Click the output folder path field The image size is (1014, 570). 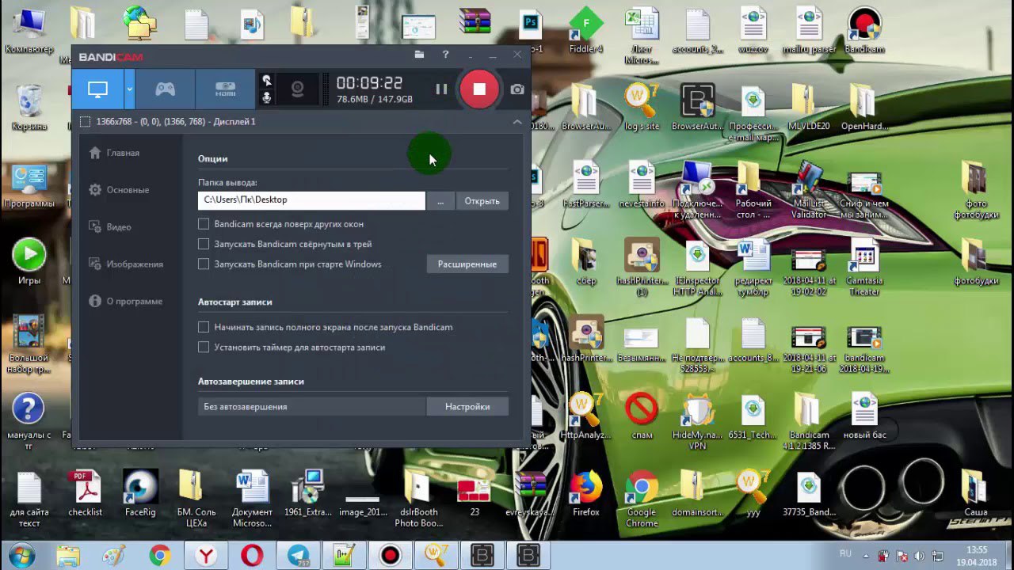click(x=311, y=200)
